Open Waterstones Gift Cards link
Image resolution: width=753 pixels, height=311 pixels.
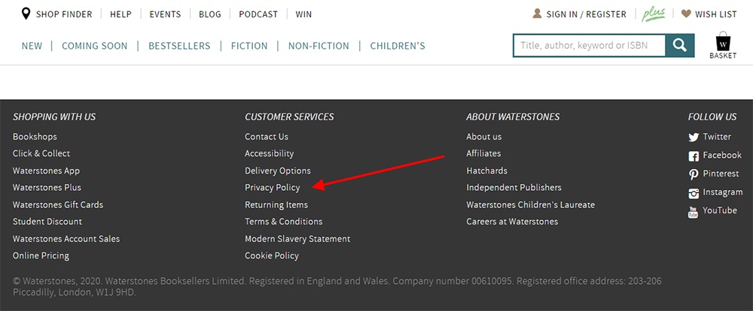[x=58, y=204]
